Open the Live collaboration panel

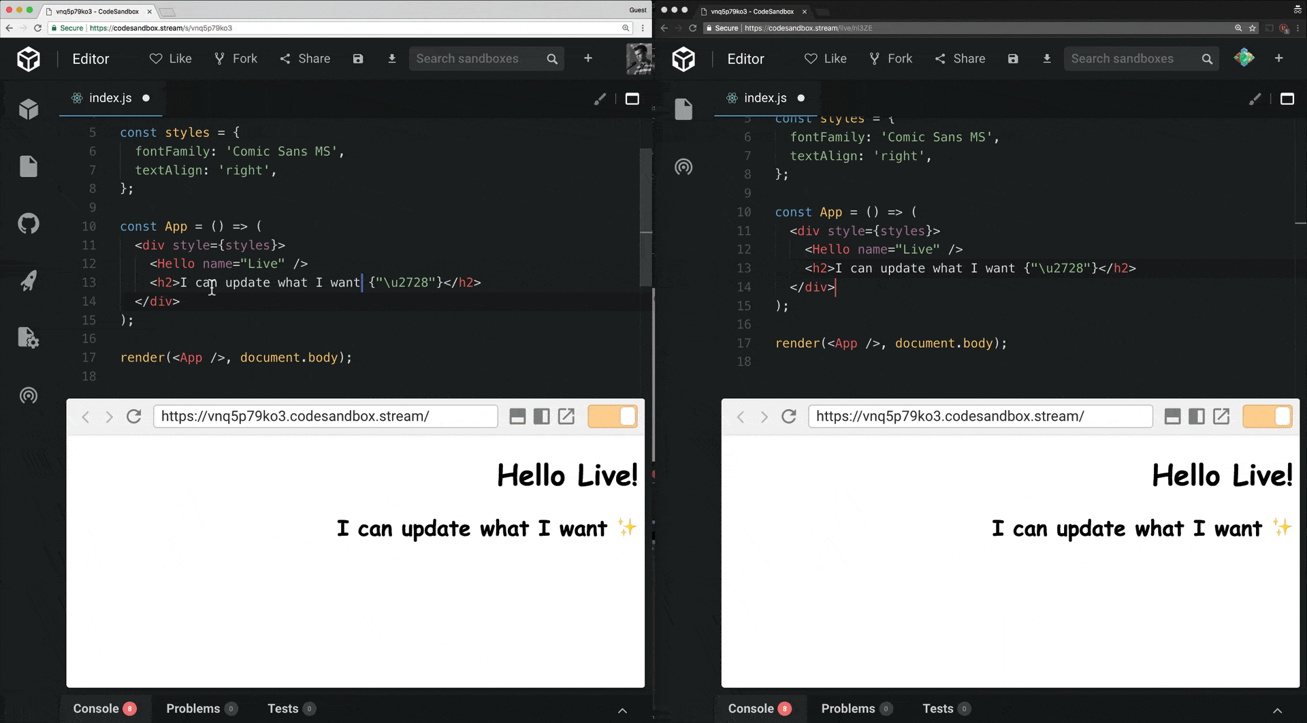point(29,396)
